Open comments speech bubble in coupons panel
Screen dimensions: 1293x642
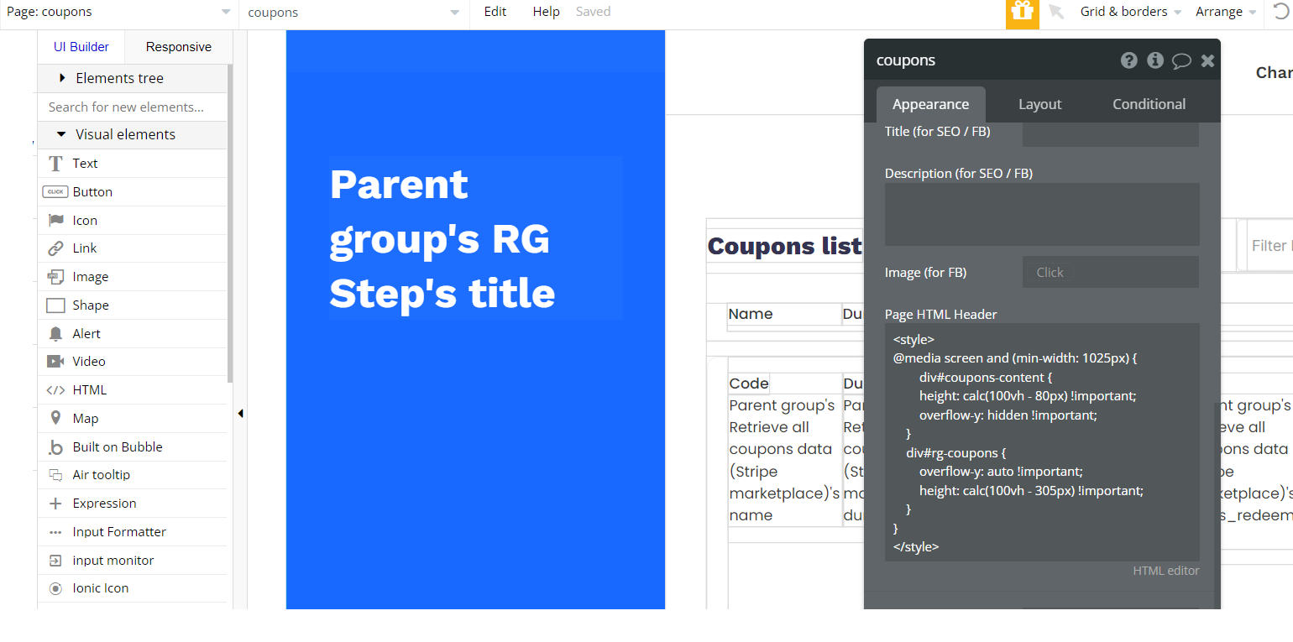tap(1181, 60)
